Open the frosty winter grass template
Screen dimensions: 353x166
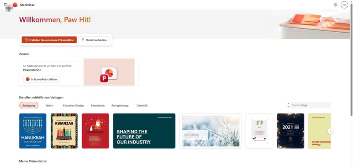point(210,131)
